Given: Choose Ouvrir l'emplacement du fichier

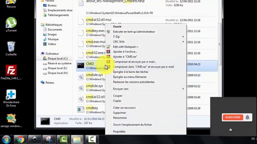Looking at the screenshot, I should [x=133, y=125].
